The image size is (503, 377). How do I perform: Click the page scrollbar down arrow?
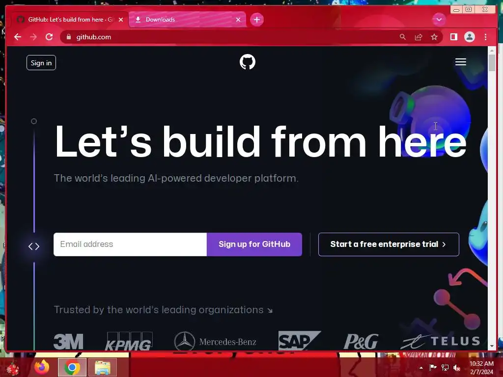coord(492,346)
